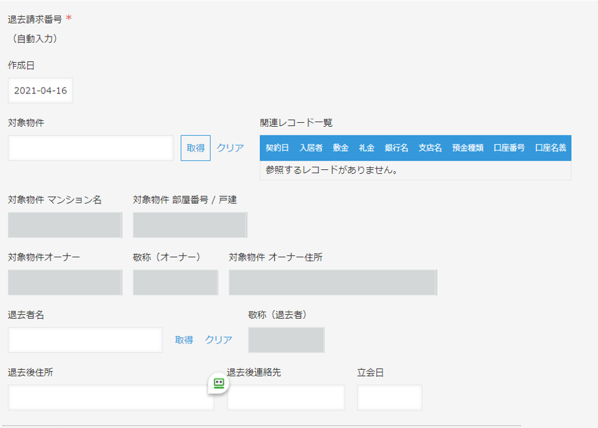This screenshot has width=598, height=428.
Task: Click the 口座番号 column header
Action: pos(509,148)
